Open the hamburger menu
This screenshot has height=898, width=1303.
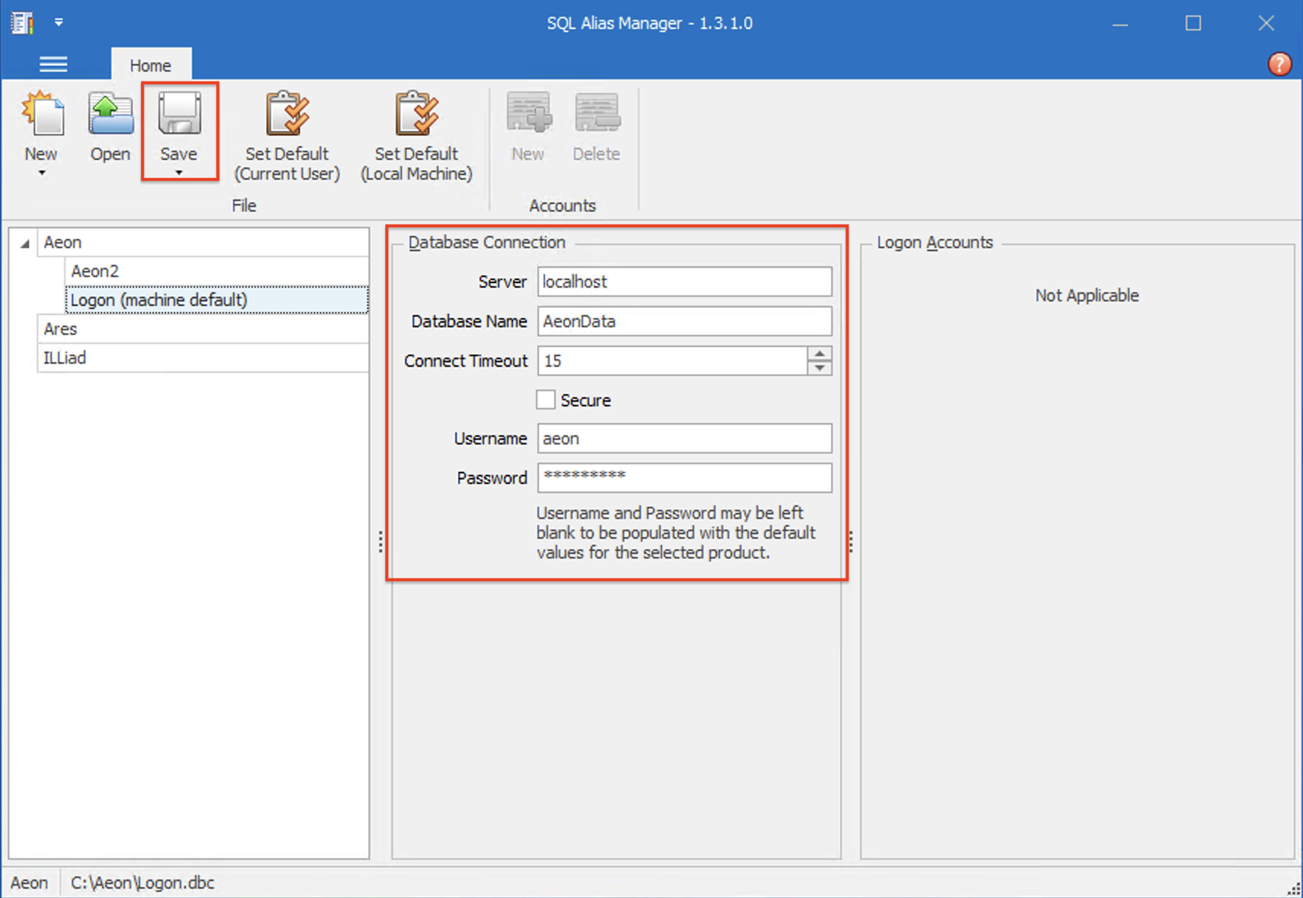pos(53,64)
